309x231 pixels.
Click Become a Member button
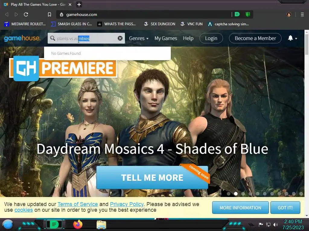click(x=255, y=38)
